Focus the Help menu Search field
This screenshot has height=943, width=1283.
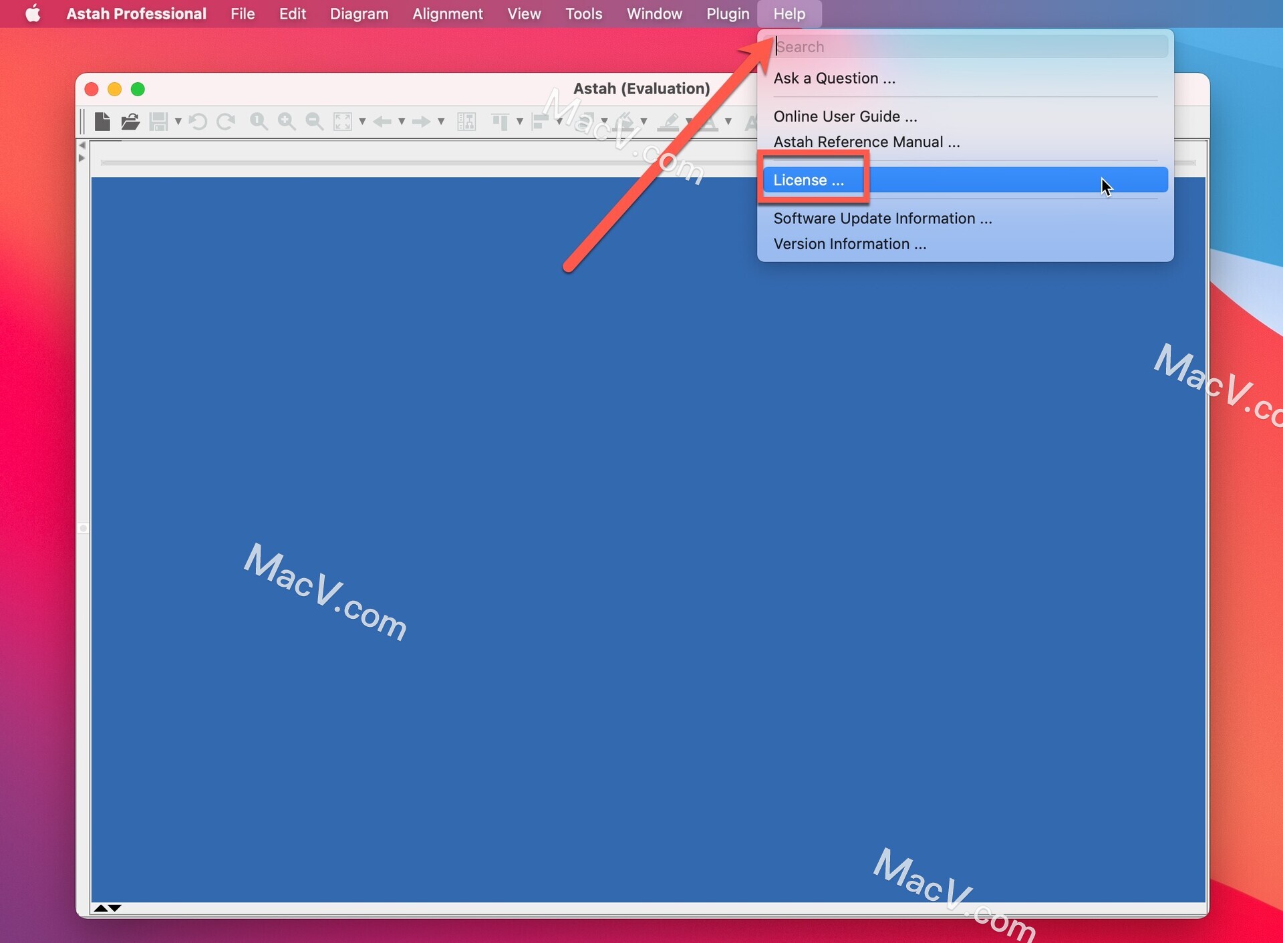966,47
